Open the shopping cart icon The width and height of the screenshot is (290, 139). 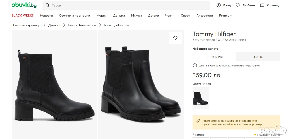(x=262, y=5)
